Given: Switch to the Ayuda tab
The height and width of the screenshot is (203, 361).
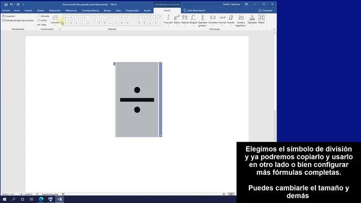Looking at the screenshot, I should pyautogui.click(x=147, y=11).
